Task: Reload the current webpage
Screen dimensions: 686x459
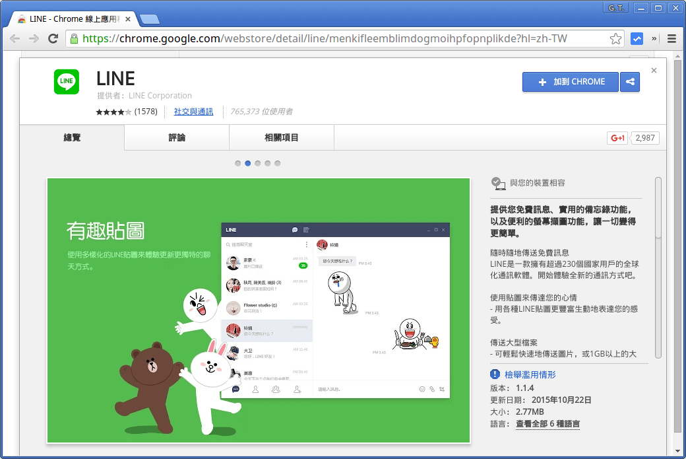Action: (54, 38)
